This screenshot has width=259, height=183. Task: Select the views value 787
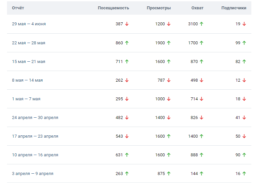coord(161,80)
